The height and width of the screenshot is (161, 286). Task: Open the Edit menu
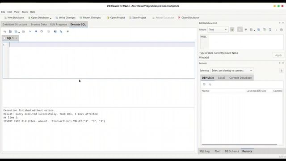(9, 12)
